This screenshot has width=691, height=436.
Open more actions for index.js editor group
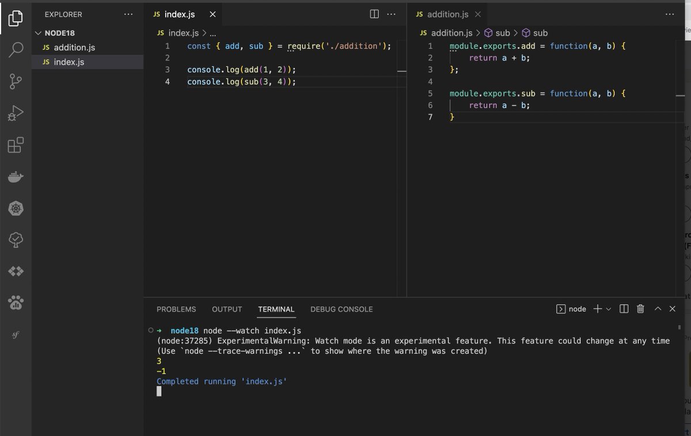point(391,14)
